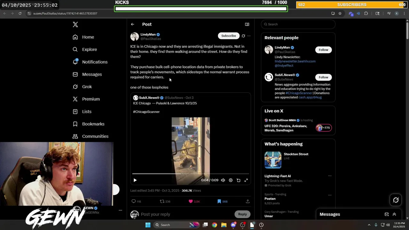Follow SubX.News in Relevant people
409x230 pixels.
pyautogui.click(x=323, y=77)
